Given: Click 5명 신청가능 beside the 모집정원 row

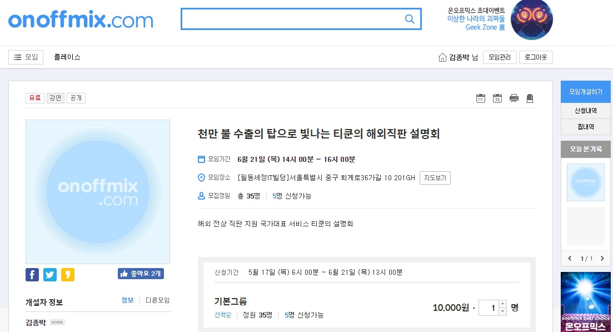Looking at the screenshot, I should pos(292,196).
